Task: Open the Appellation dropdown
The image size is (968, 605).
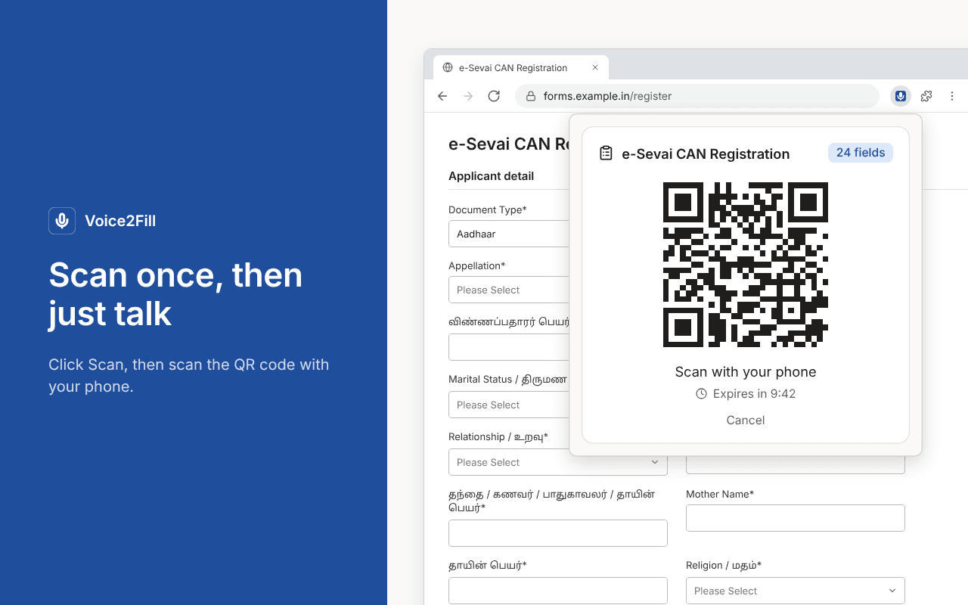Action: point(509,290)
